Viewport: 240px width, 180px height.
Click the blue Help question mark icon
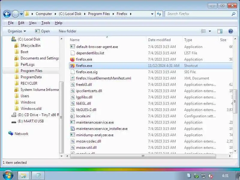tap(230, 31)
